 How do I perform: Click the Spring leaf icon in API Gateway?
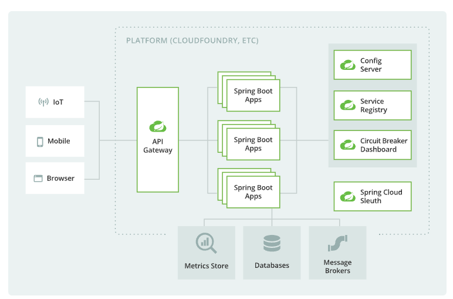(158, 126)
